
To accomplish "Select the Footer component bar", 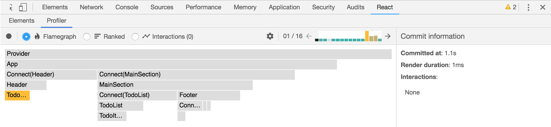I will click(209, 95).
